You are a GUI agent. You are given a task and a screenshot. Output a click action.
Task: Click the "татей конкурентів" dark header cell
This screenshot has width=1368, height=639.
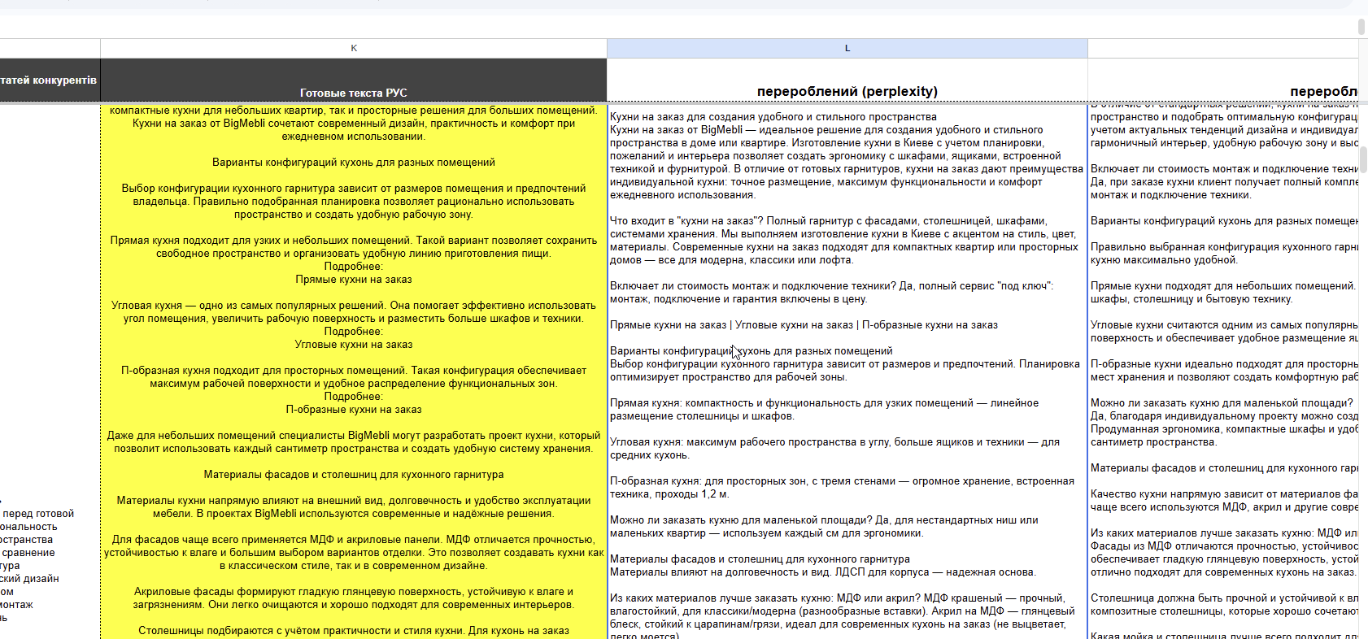coord(50,80)
